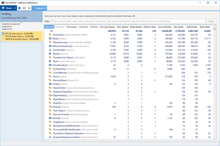Click the RenderData class icon

click(x=51, y=35)
